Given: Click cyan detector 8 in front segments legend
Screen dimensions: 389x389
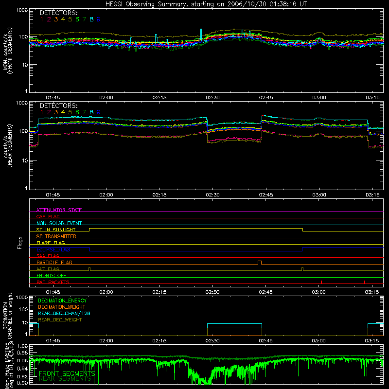Looking at the screenshot, I should pyautogui.click(x=91, y=19).
